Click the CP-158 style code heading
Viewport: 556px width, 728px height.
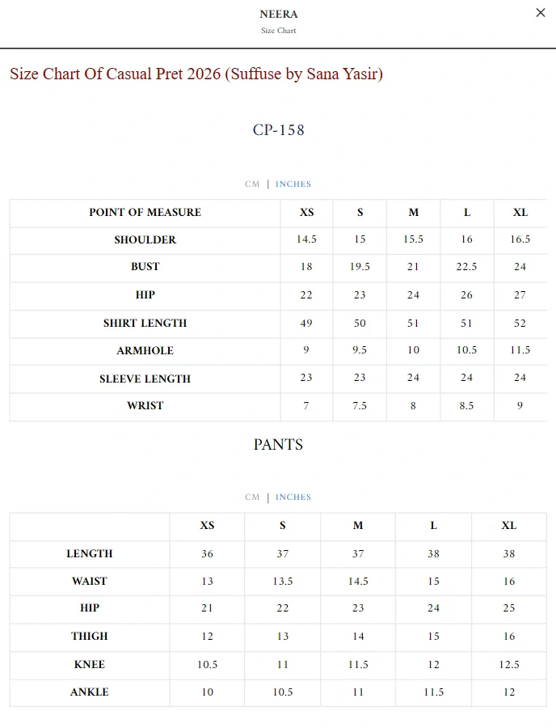[278, 130]
